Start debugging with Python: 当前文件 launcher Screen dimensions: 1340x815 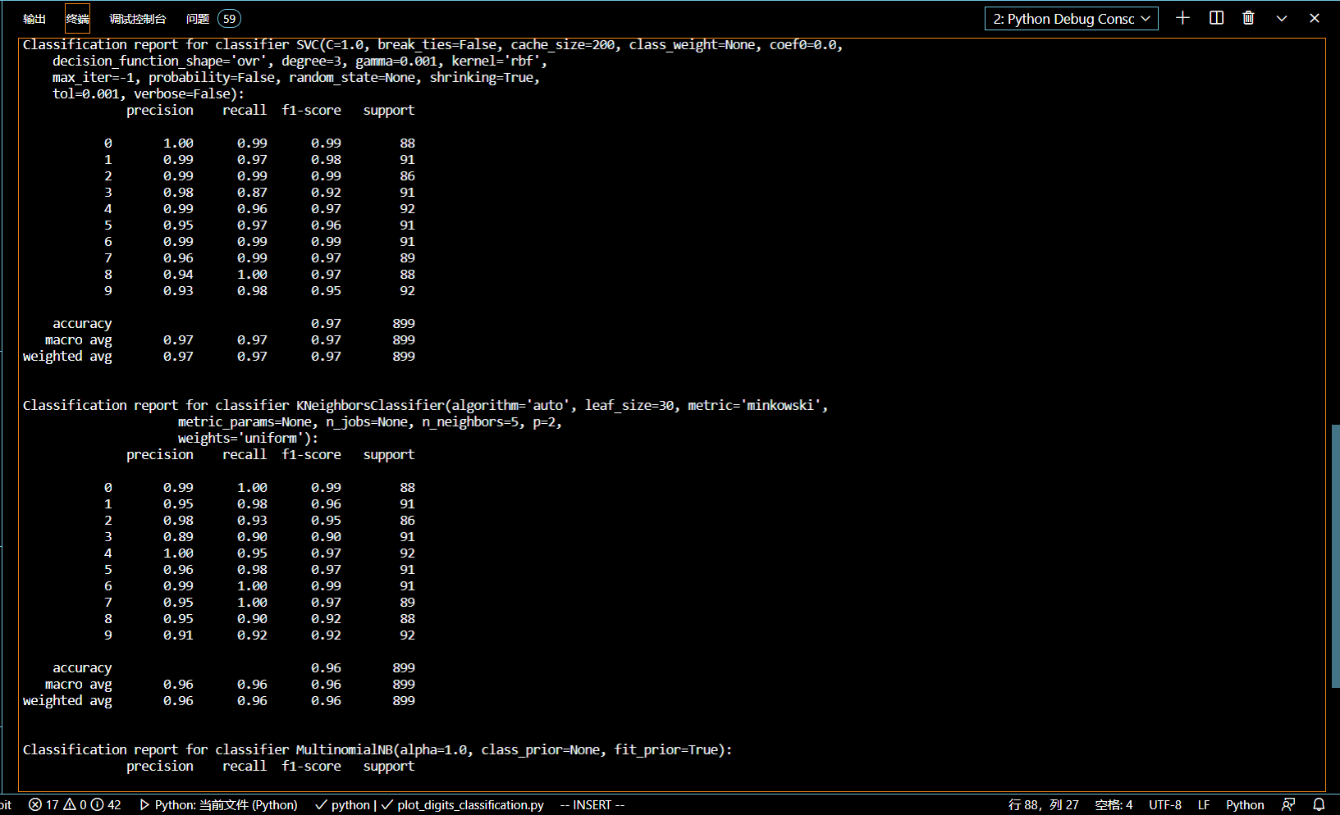[218, 805]
